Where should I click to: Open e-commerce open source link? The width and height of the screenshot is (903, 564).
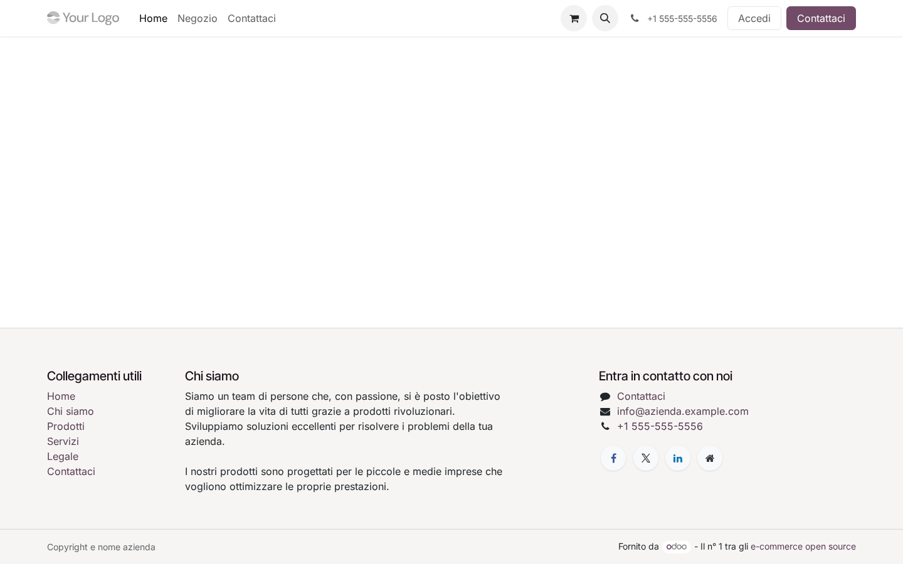click(803, 546)
